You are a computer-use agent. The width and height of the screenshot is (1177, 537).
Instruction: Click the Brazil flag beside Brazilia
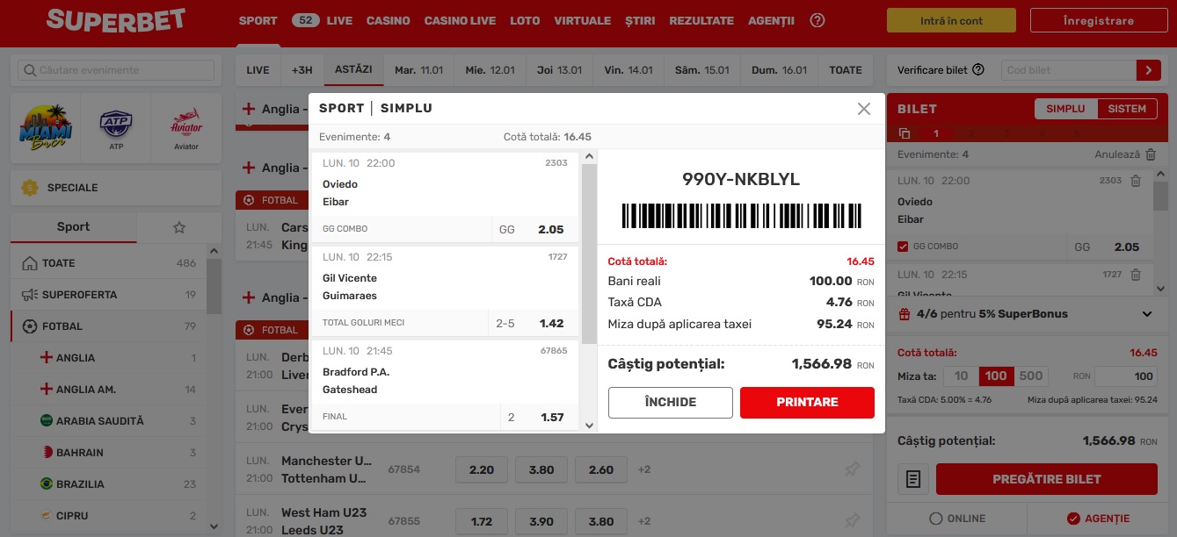[x=47, y=484]
